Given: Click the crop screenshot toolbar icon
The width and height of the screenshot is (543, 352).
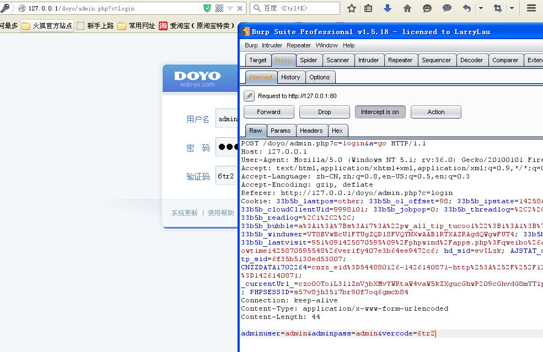Looking at the screenshot, I should tap(498, 8).
